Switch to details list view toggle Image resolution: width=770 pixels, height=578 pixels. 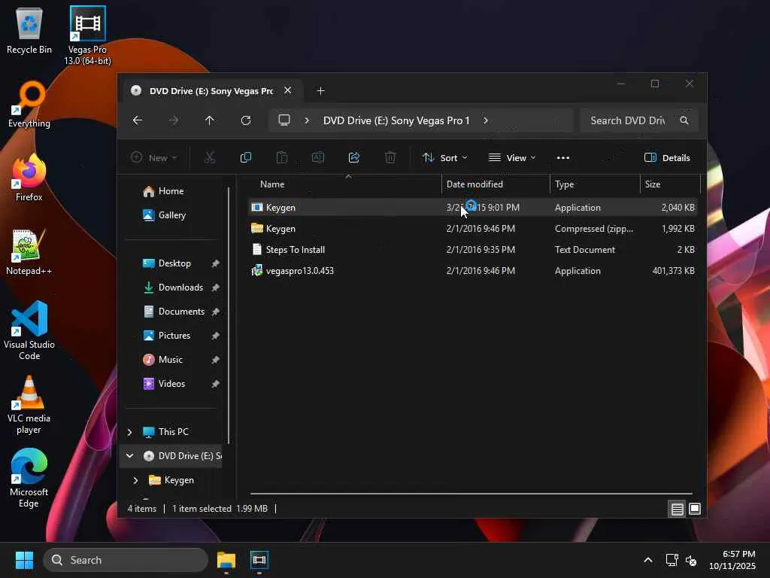pyautogui.click(x=678, y=509)
